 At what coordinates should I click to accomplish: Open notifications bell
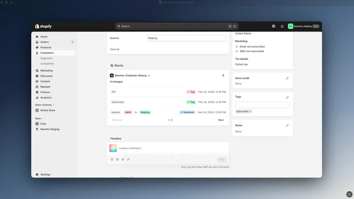tap(282, 26)
